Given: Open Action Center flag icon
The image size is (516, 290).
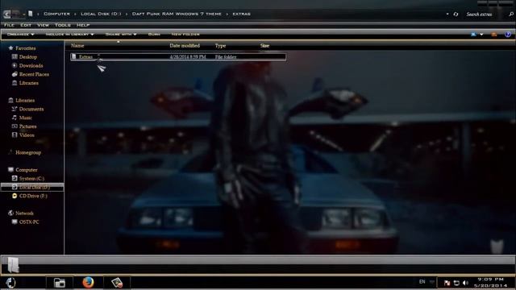Looking at the screenshot, I should click(447, 283).
